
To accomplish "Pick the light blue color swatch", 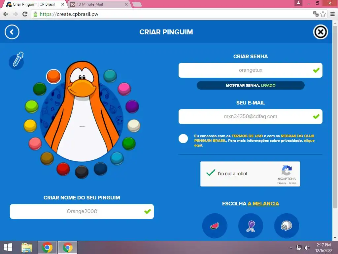I will click(x=117, y=158).
